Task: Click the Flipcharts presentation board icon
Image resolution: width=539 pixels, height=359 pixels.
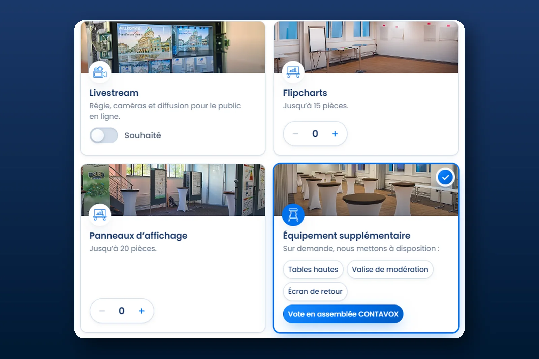Action: [293, 72]
